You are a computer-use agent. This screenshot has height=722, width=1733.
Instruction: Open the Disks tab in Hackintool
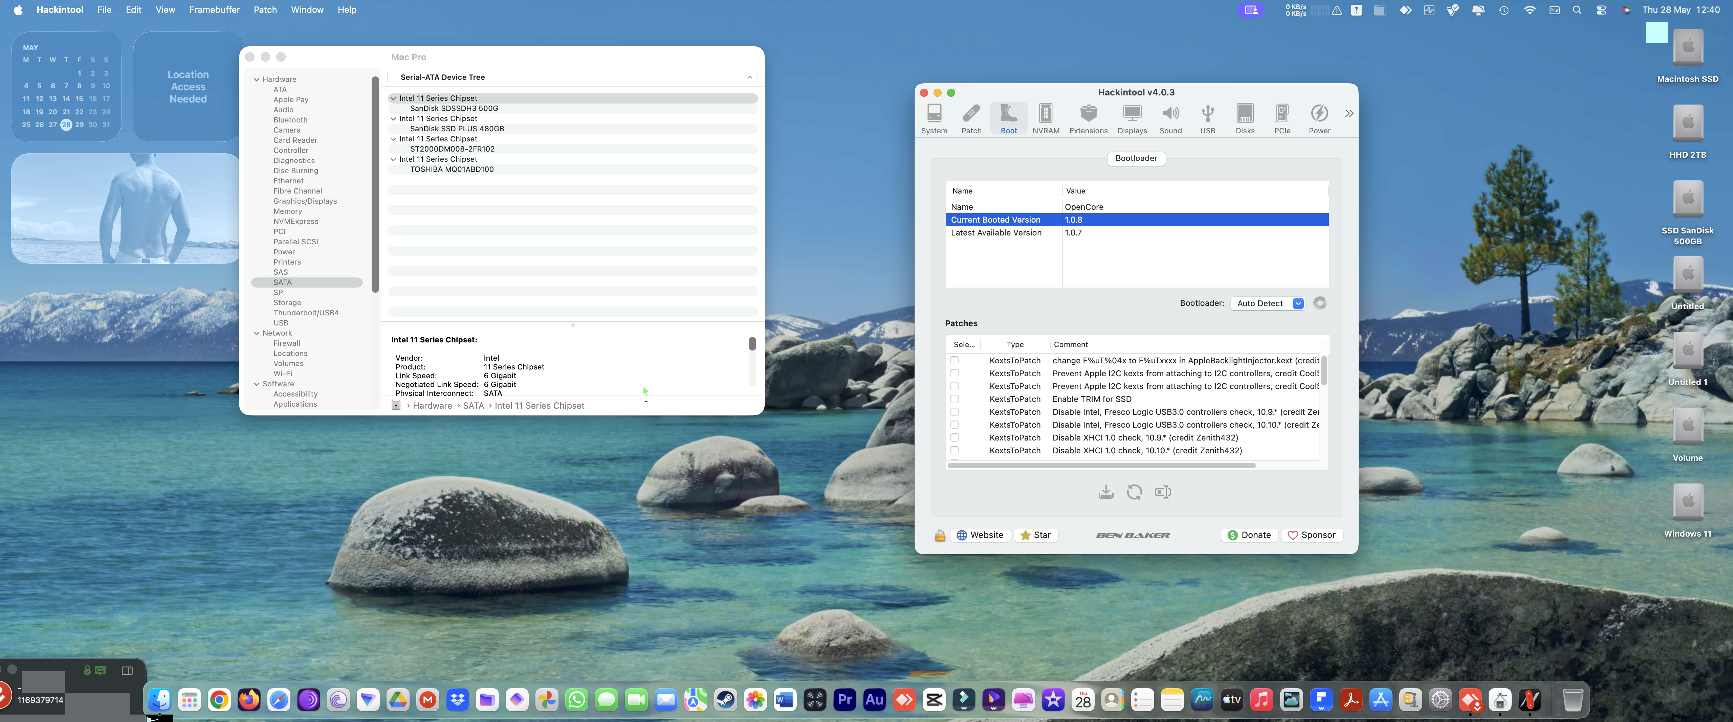click(x=1245, y=118)
